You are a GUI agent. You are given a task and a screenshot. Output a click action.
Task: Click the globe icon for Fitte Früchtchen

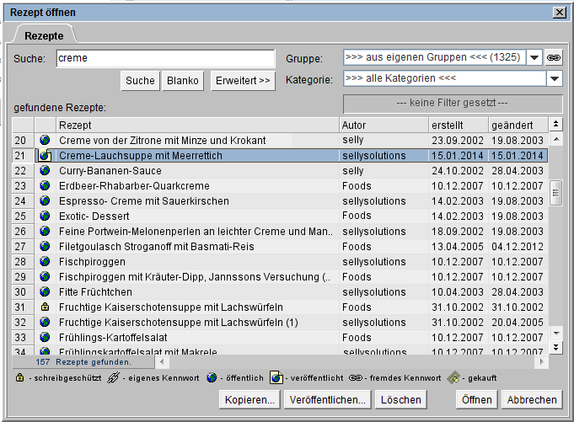click(x=46, y=292)
